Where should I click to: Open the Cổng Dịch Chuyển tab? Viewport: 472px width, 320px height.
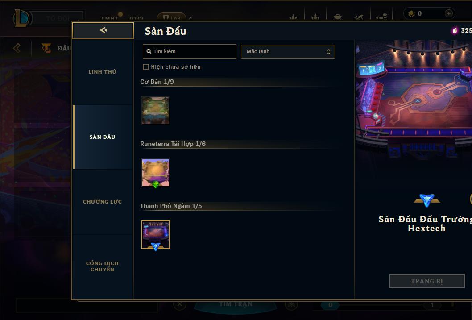[102, 266]
